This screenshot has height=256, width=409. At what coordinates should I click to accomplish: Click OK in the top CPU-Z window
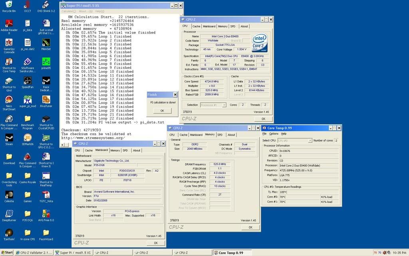[263, 119]
